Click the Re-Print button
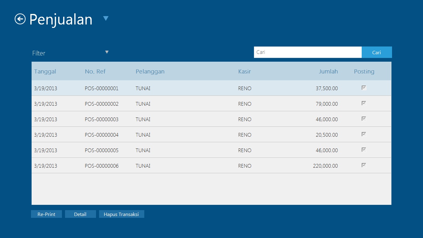 (46, 214)
